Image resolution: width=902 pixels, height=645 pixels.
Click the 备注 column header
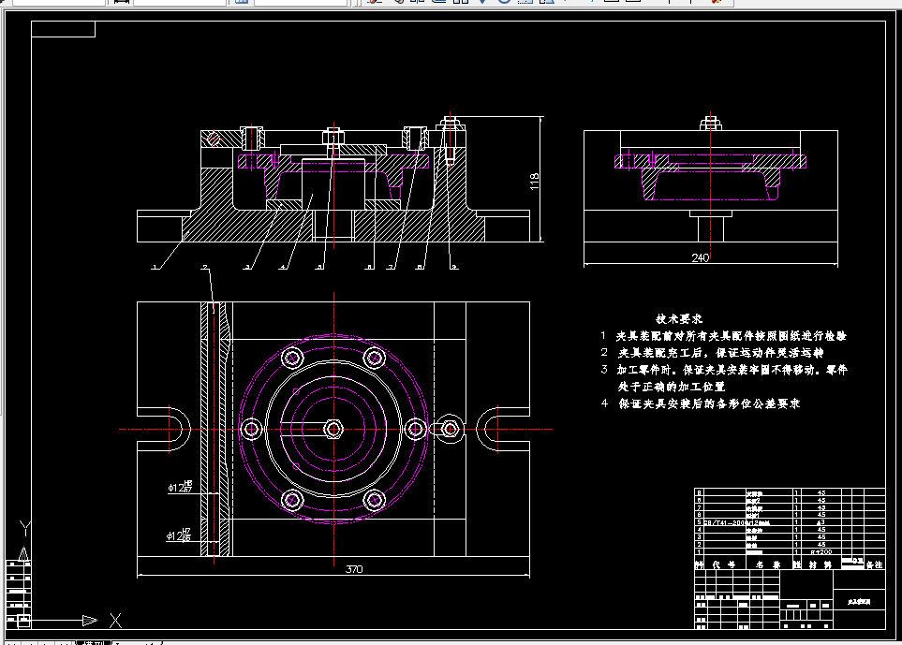(x=875, y=564)
